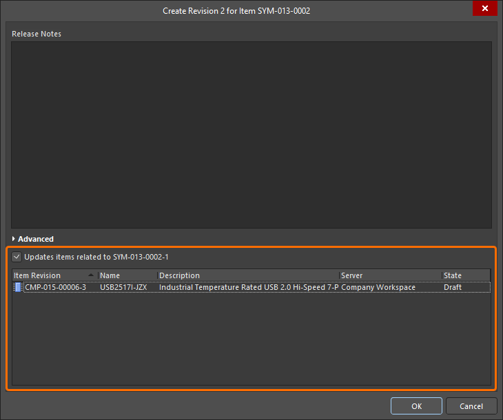The width and height of the screenshot is (503, 420).
Task: Click the Name column header
Action: (x=127, y=275)
